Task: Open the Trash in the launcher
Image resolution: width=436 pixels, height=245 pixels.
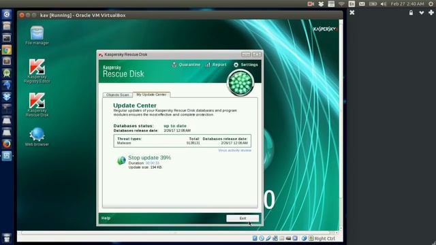Action: click(7, 238)
